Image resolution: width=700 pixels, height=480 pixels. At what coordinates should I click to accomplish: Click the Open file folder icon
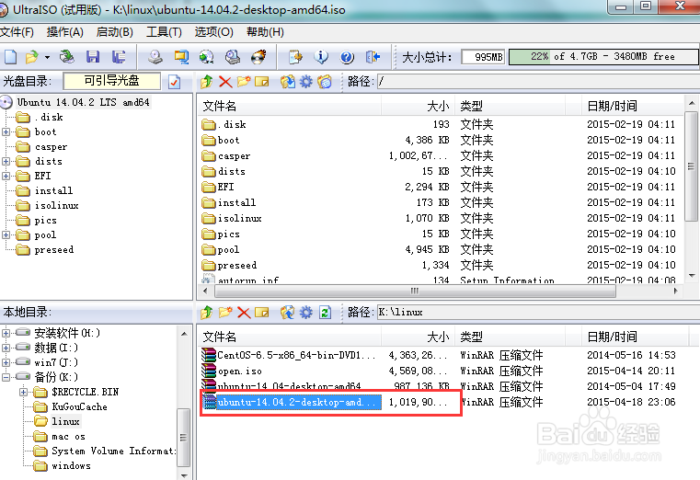[31, 57]
